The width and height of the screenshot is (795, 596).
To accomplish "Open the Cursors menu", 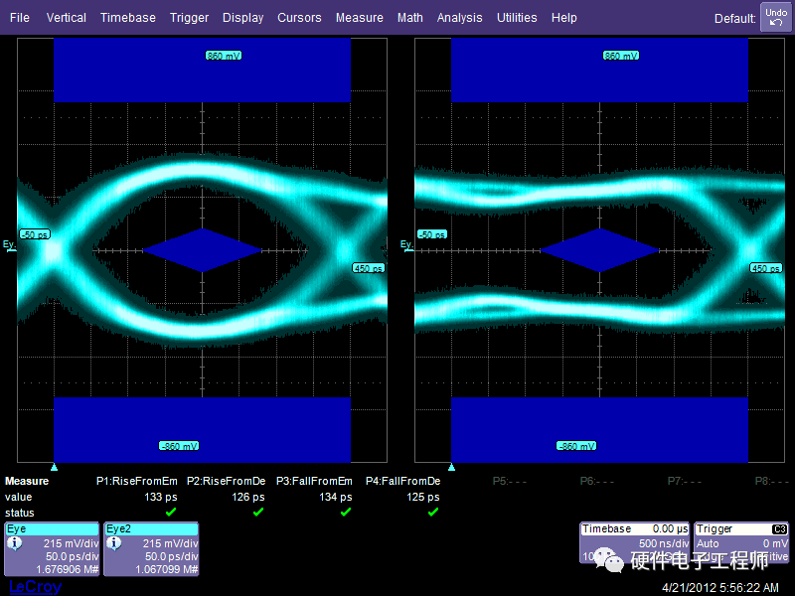I will tap(299, 18).
